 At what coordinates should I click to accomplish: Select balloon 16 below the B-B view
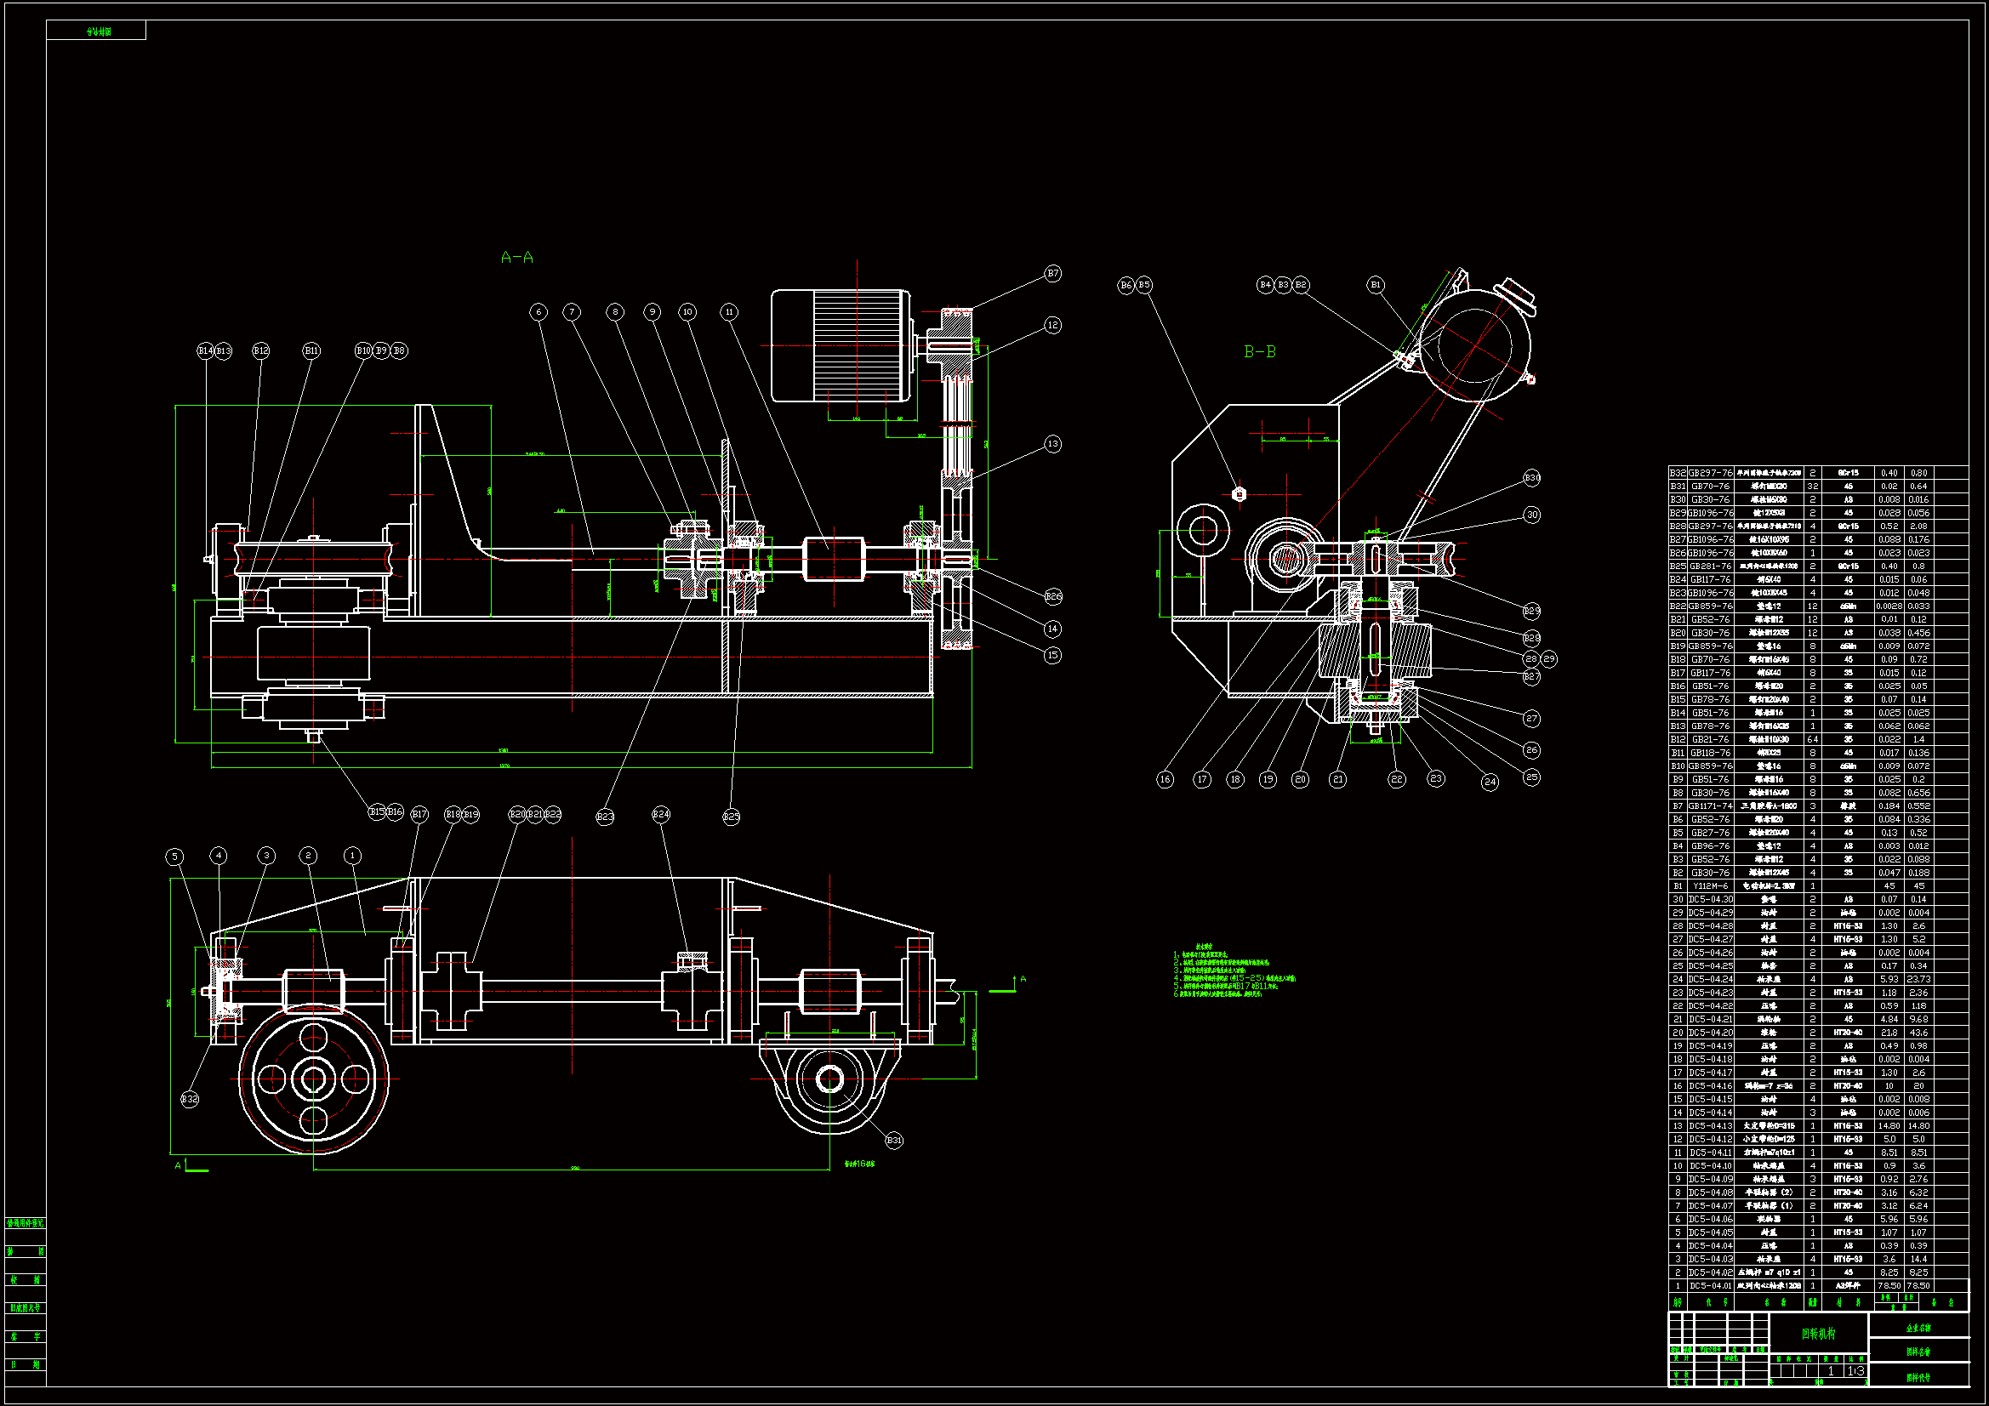coord(1165,780)
